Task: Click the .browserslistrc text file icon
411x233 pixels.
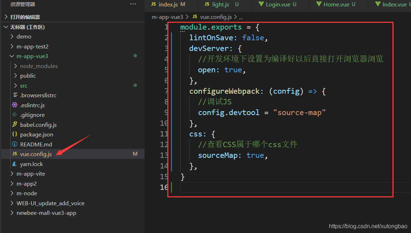Action: coord(15,95)
